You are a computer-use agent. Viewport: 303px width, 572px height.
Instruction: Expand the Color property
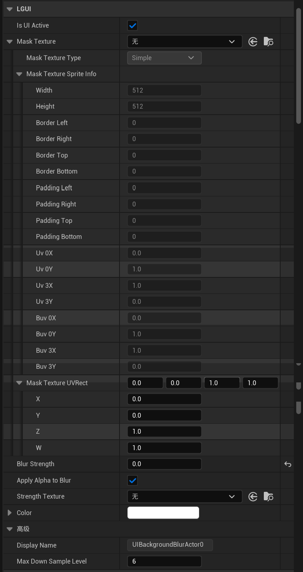click(10, 513)
